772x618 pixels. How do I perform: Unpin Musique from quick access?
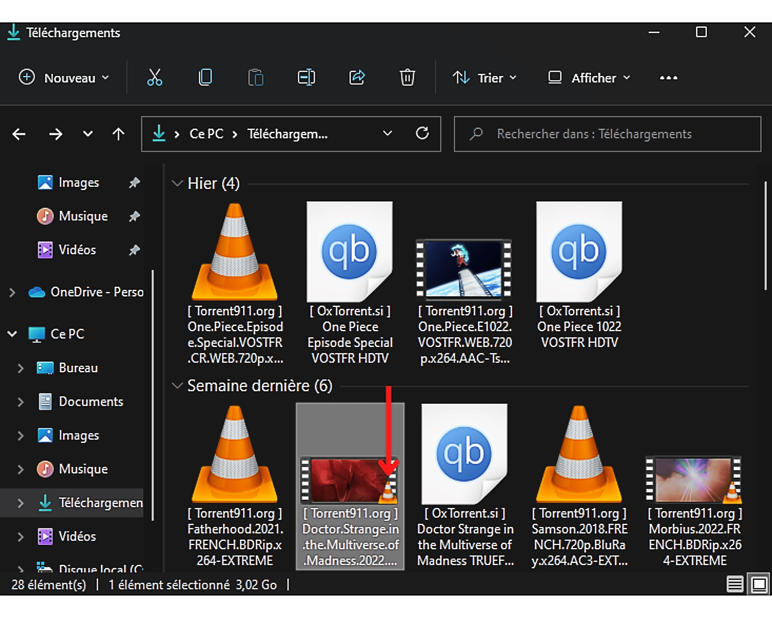[x=134, y=216]
